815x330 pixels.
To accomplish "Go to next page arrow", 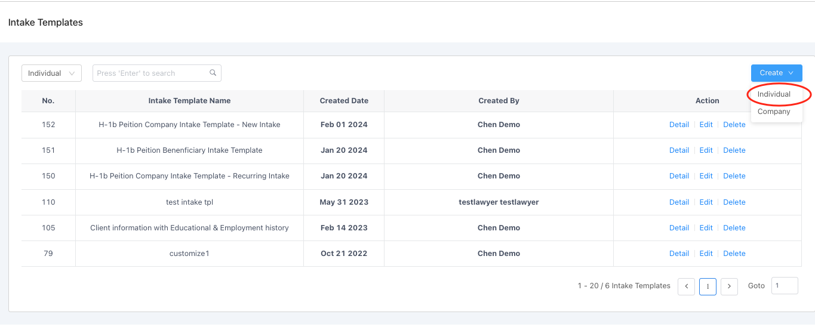I will tap(729, 286).
